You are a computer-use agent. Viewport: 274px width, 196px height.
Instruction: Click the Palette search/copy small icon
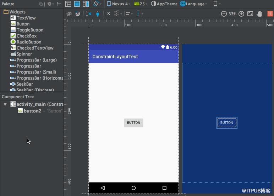41,4
